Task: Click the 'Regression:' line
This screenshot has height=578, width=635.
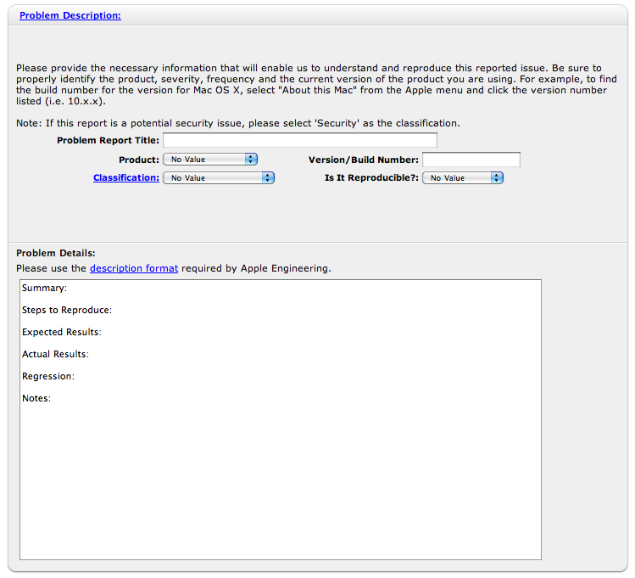Action: coord(48,376)
